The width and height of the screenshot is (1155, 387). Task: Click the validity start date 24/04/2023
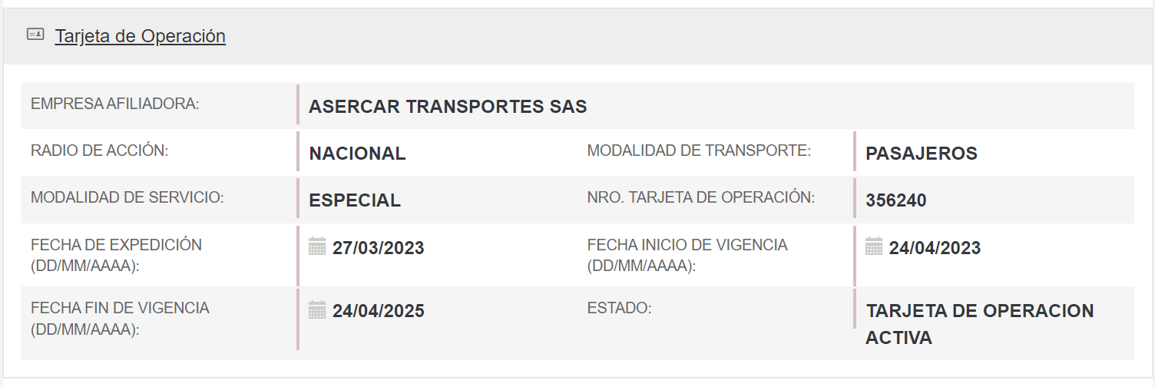click(x=935, y=248)
